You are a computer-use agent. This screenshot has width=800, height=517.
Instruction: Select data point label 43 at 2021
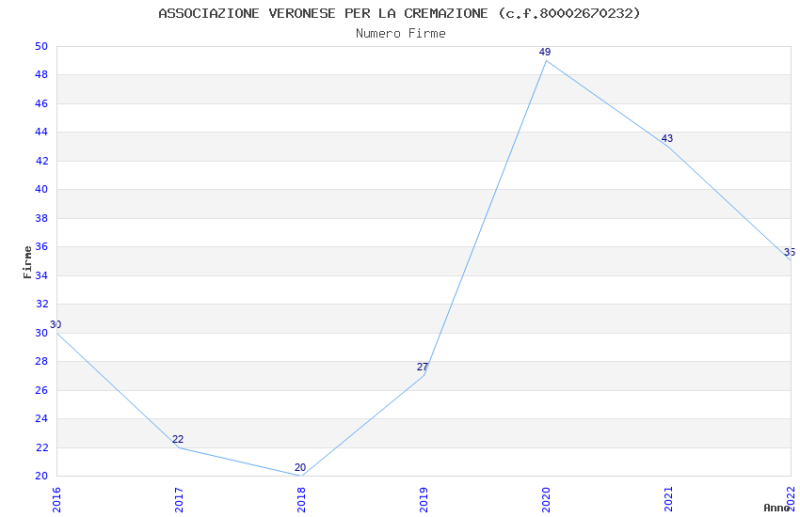coord(667,138)
